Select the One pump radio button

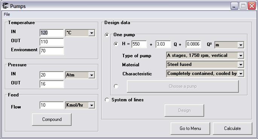coord(107,35)
